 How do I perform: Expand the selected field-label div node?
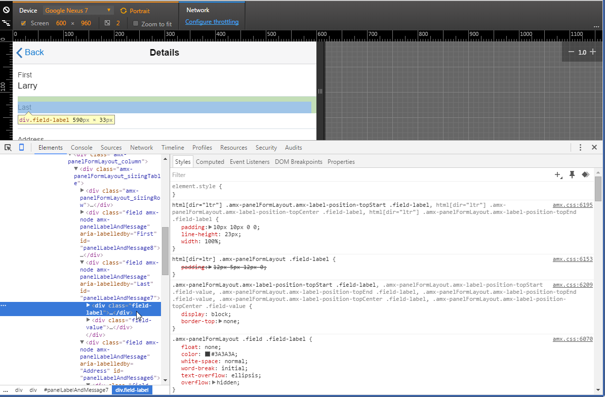click(88, 305)
